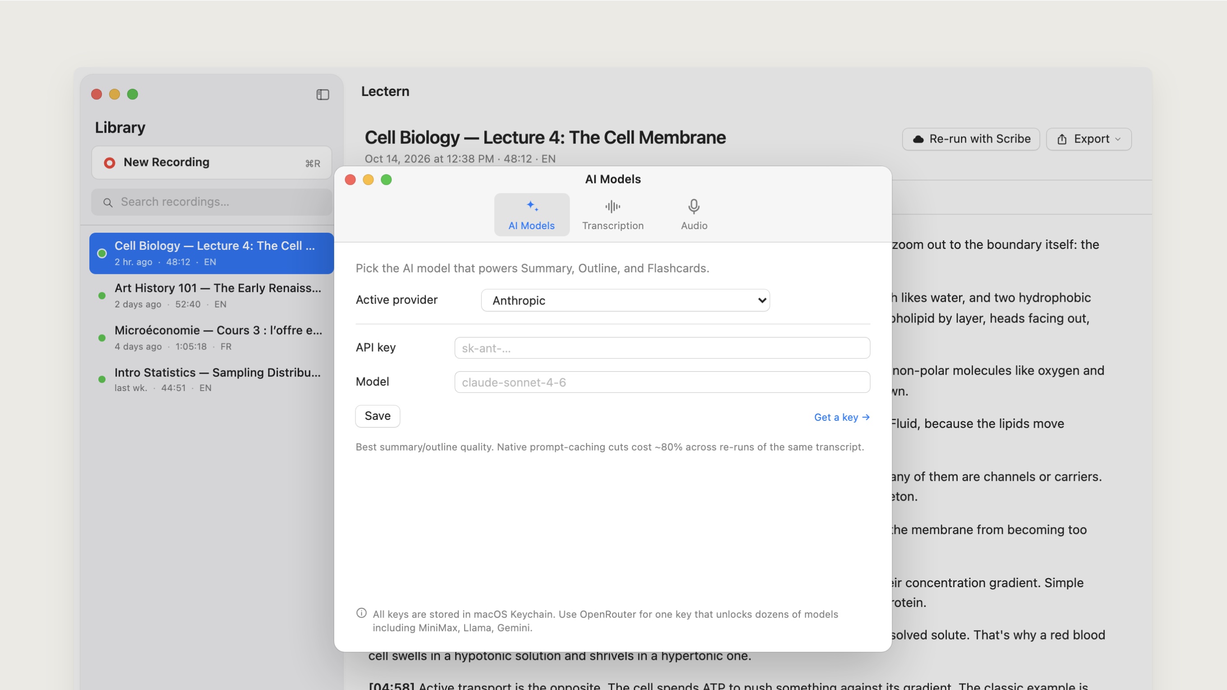Open Art History 101 recording title
Image resolution: width=1227 pixels, height=690 pixels.
pyautogui.click(x=218, y=288)
